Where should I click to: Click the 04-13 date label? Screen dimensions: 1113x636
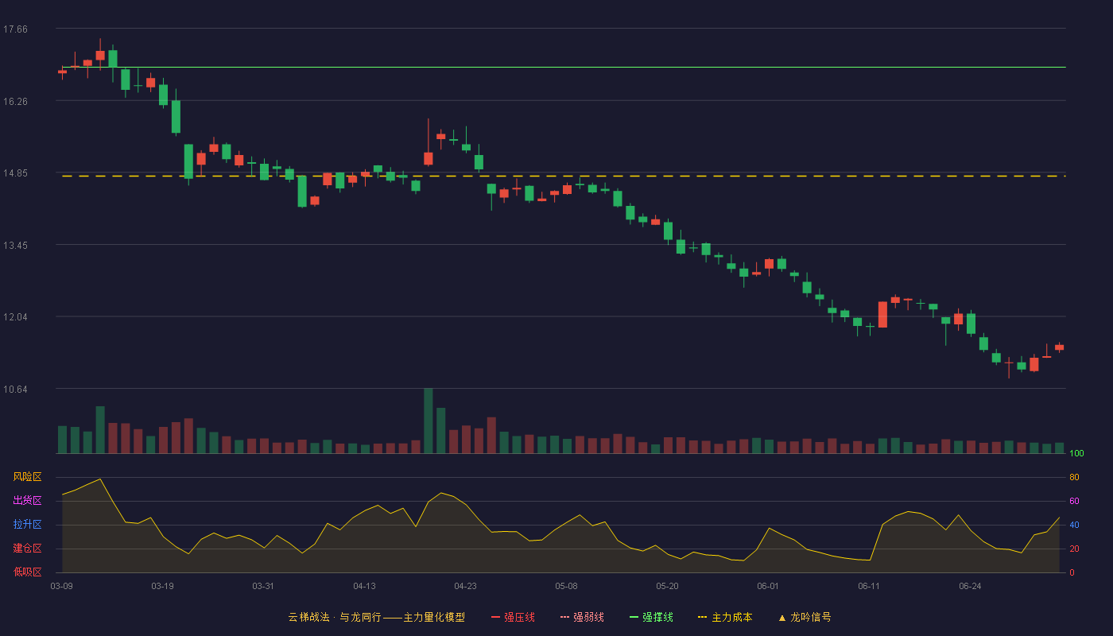click(364, 586)
